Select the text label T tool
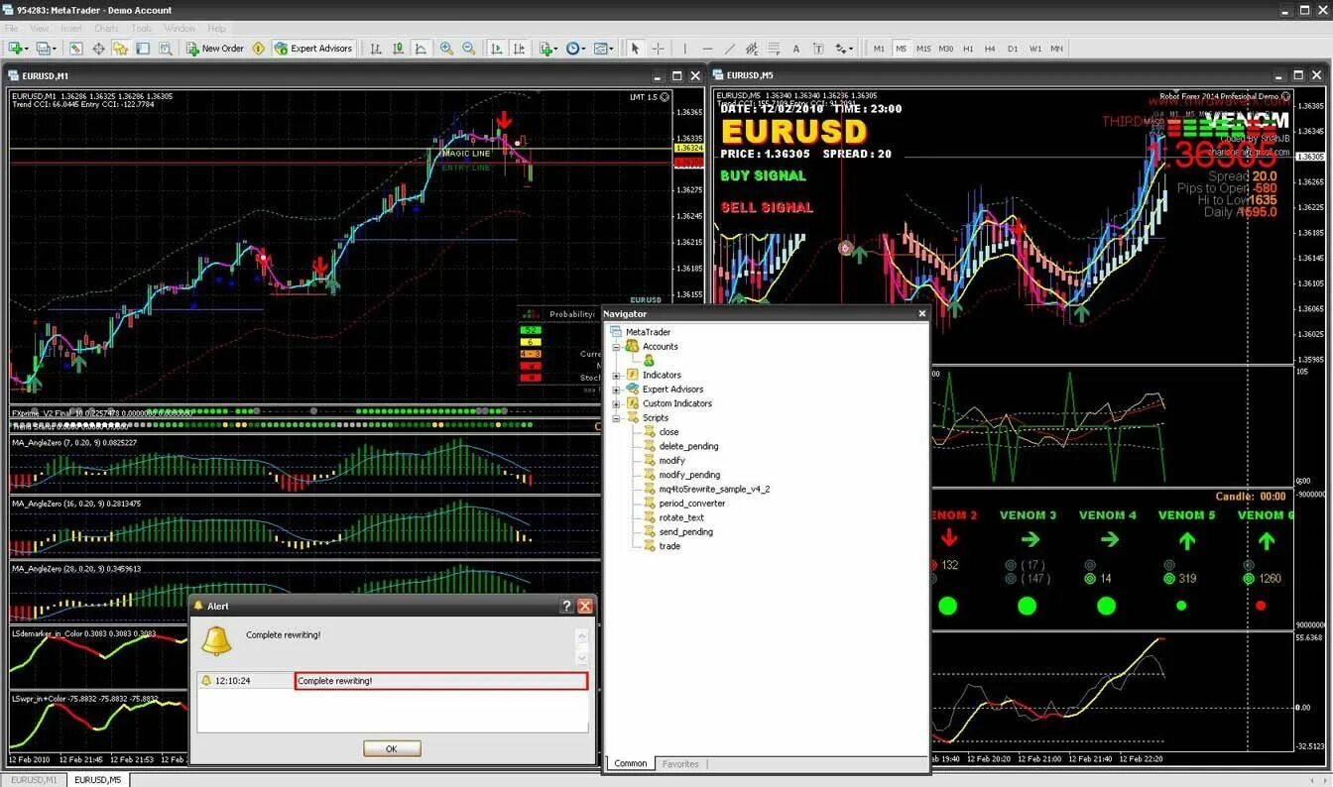This screenshot has width=1333, height=787. pos(818,49)
